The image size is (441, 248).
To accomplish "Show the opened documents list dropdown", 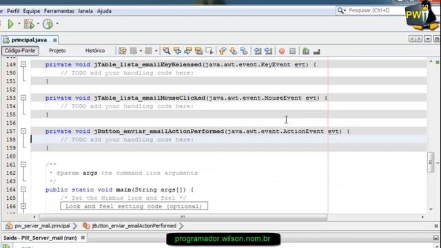I will 427,39.
